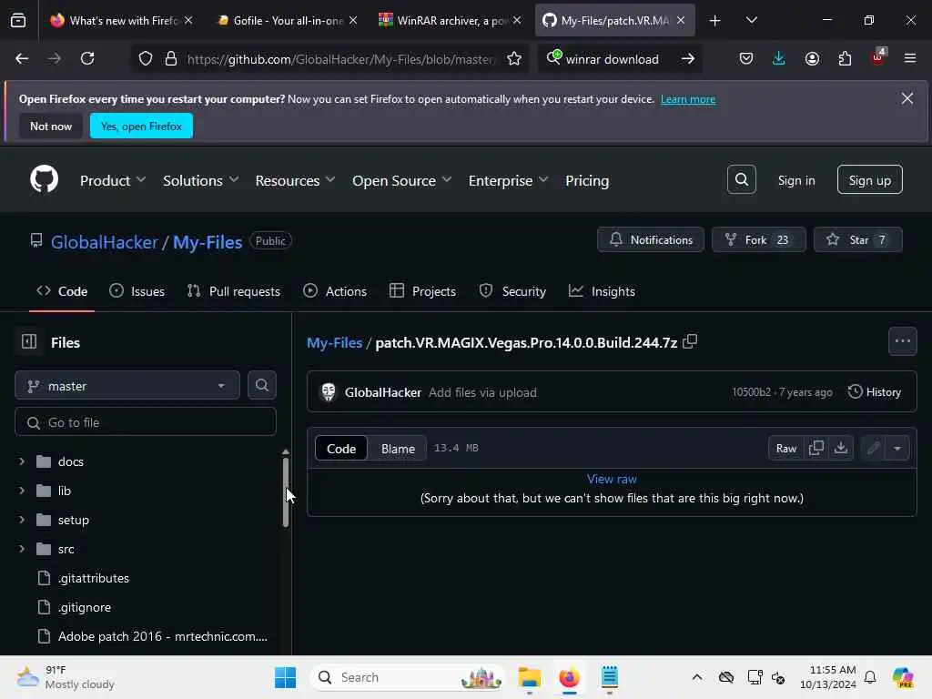932x699 pixels.
Task: Show hidden system tray icons
Action: coord(696,677)
